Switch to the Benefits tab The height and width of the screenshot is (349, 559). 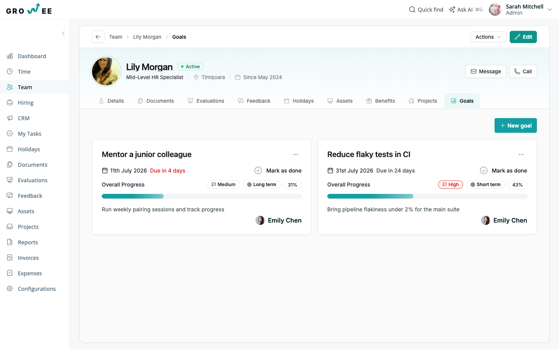click(380, 101)
